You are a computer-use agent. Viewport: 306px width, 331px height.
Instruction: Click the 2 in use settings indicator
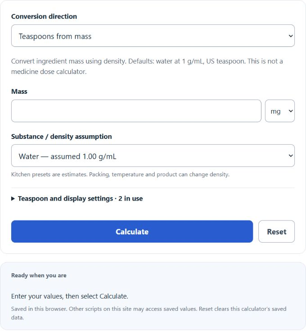click(x=130, y=198)
